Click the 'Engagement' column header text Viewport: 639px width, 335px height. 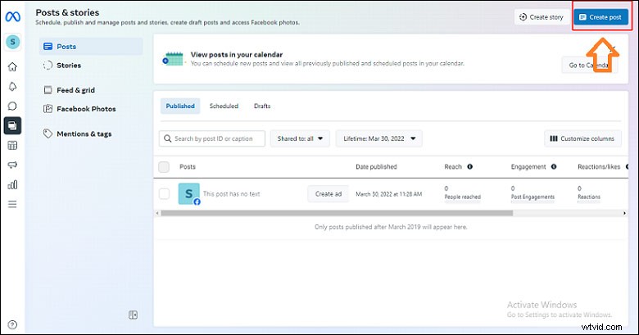(x=528, y=167)
